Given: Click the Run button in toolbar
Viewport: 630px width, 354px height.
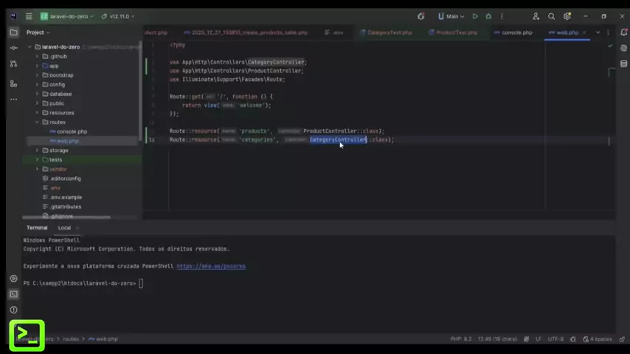Looking at the screenshot, I should (x=475, y=16).
